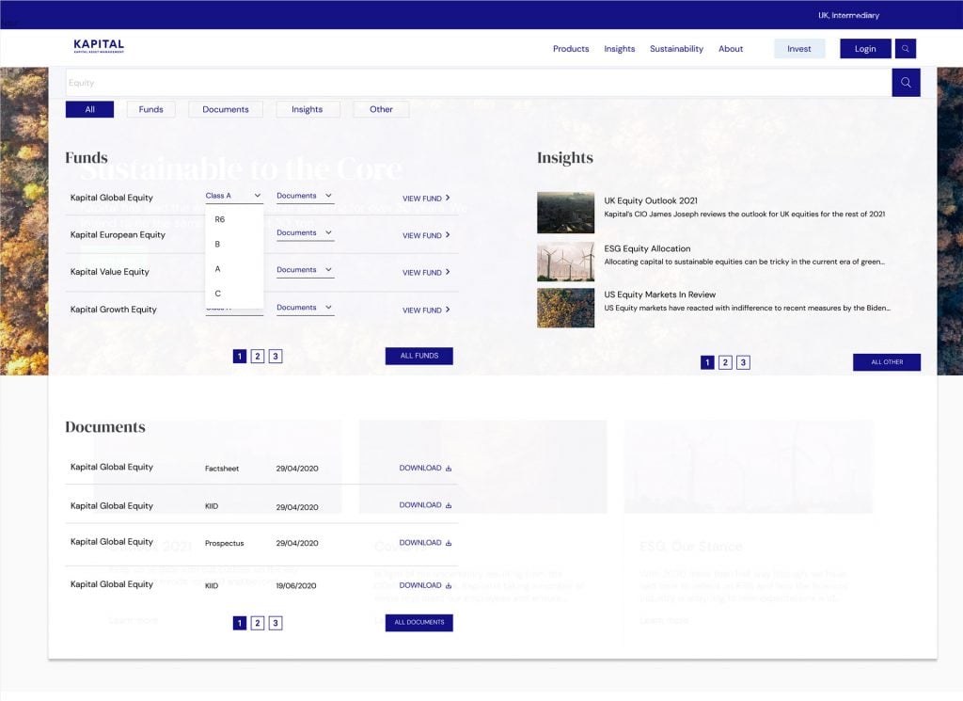Click View Fund arrow for Kapital Growth Equity
This screenshot has width=963, height=701.
(448, 310)
